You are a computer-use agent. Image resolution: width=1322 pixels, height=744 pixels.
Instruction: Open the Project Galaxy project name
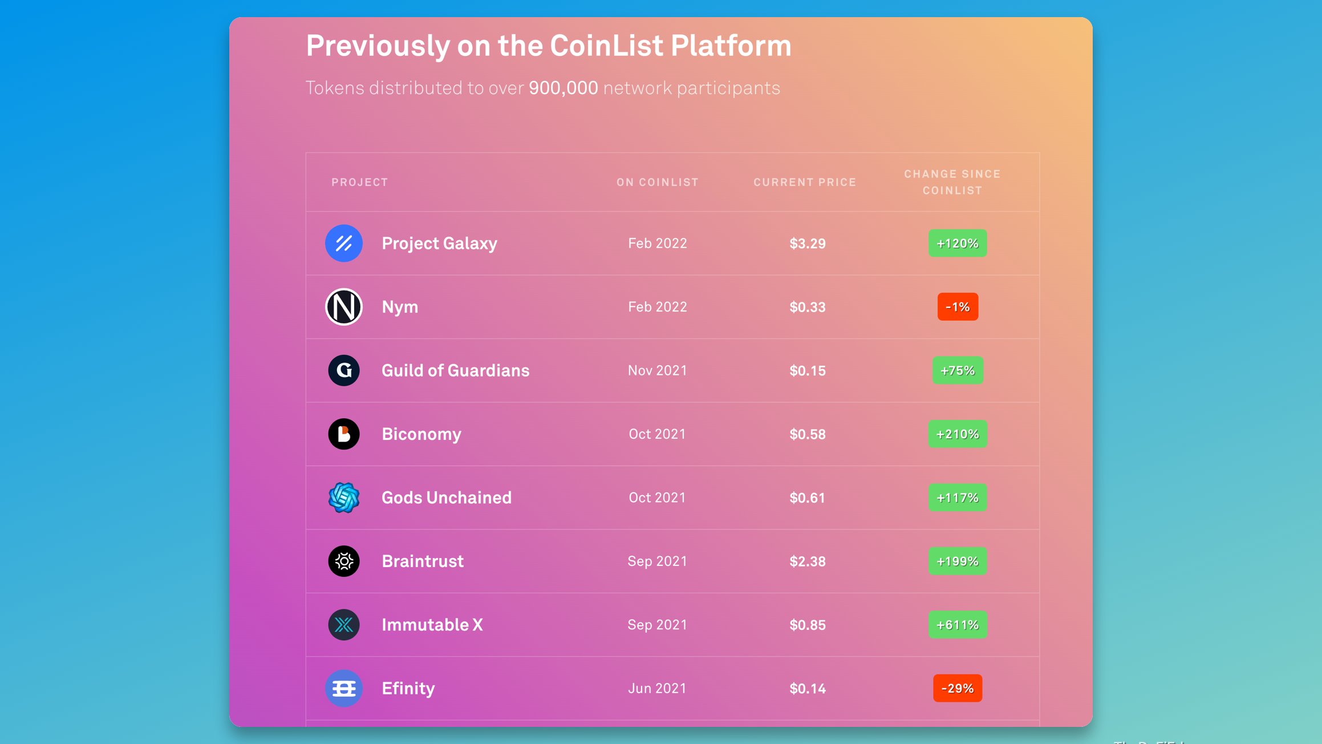tap(439, 244)
